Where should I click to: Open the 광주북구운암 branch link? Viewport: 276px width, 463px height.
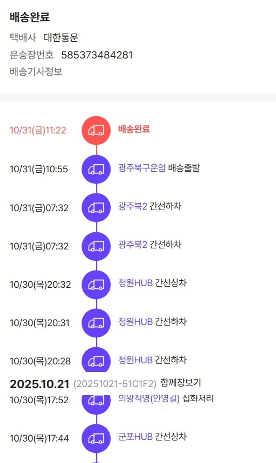[142, 168]
